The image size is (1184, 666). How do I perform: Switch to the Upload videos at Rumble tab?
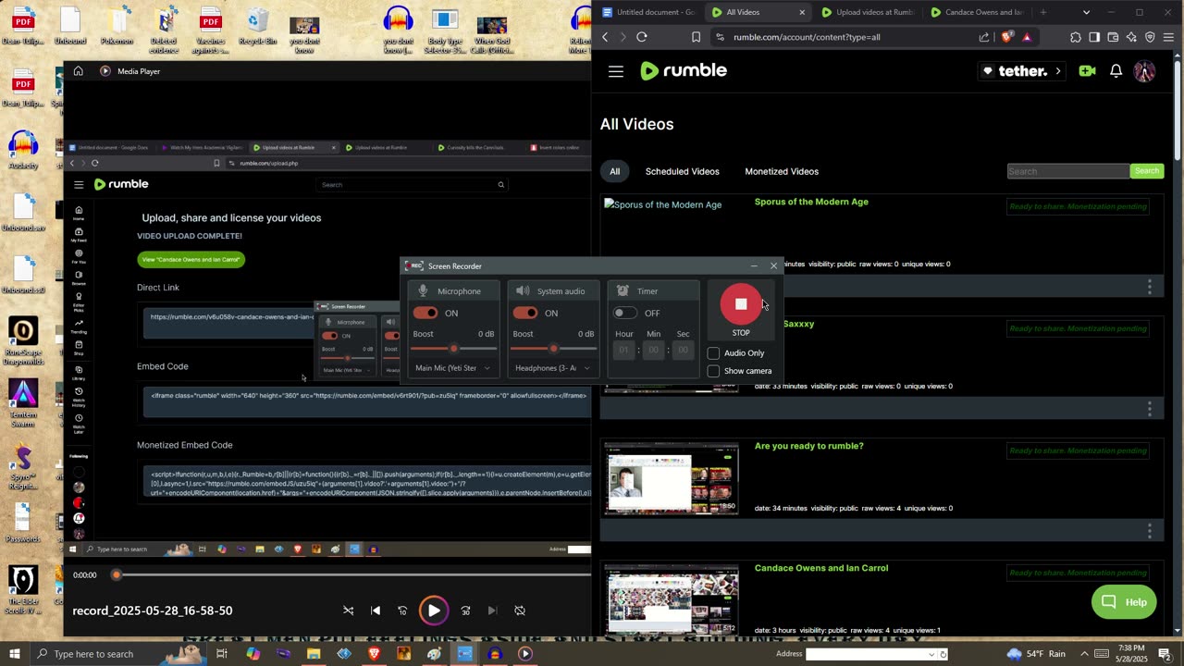pyautogui.click(x=866, y=12)
